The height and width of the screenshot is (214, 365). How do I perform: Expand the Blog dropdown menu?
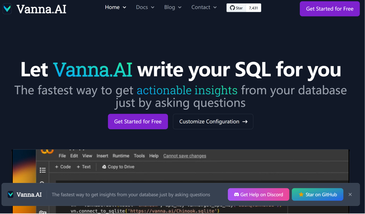[x=173, y=7]
